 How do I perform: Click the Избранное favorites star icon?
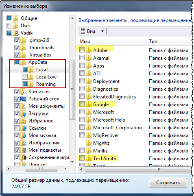(x=23, y=121)
